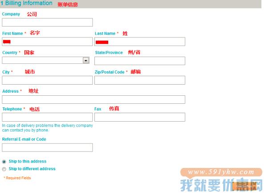The image size is (269, 196).
Task: Click the 'Ship to this address' label text
Action: (x=28, y=161)
